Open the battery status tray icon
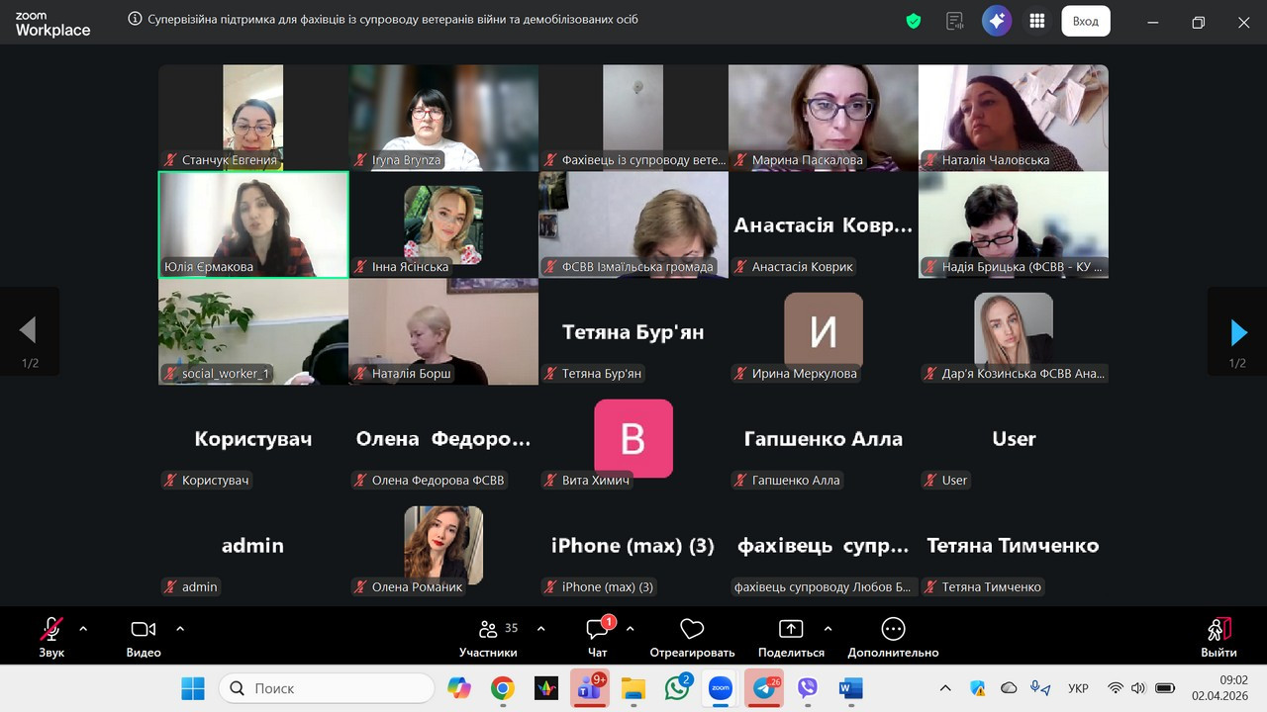The height and width of the screenshot is (712, 1267). click(1165, 688)
